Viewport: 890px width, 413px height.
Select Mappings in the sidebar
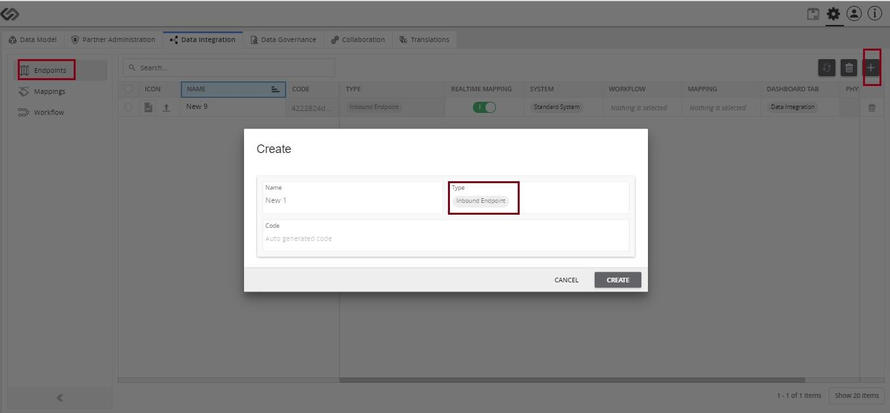[59, 91]
